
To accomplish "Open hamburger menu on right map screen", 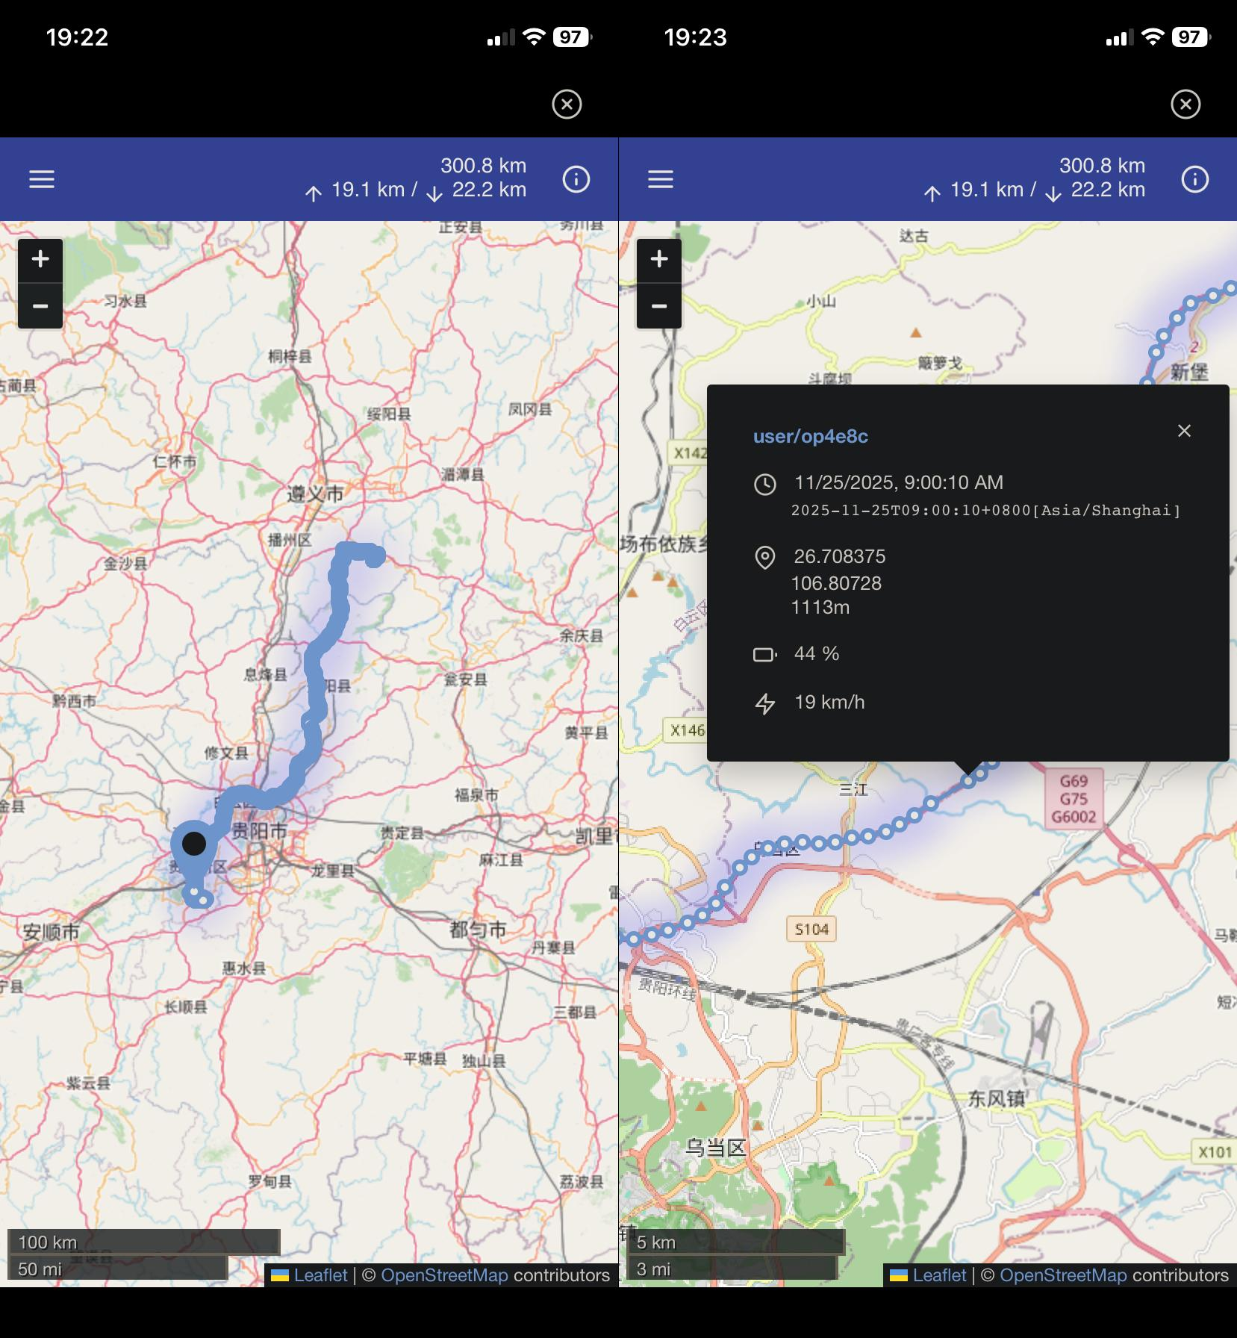I will [x=661, y=179].
